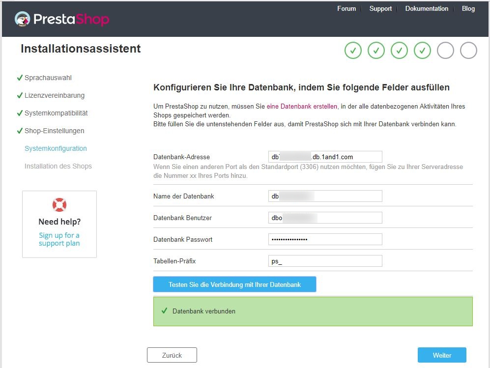Image resolution: width=490 pixels, height=368 pixels.
Task: Click the third checkmarked progress circle
Action: pos(400,50)
